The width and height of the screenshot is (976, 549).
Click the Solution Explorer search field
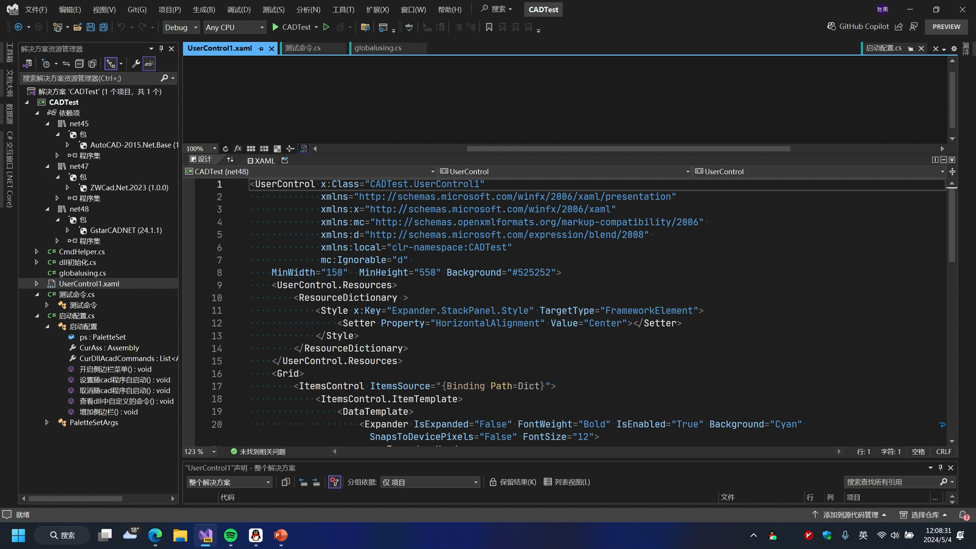tap(98, 78)
